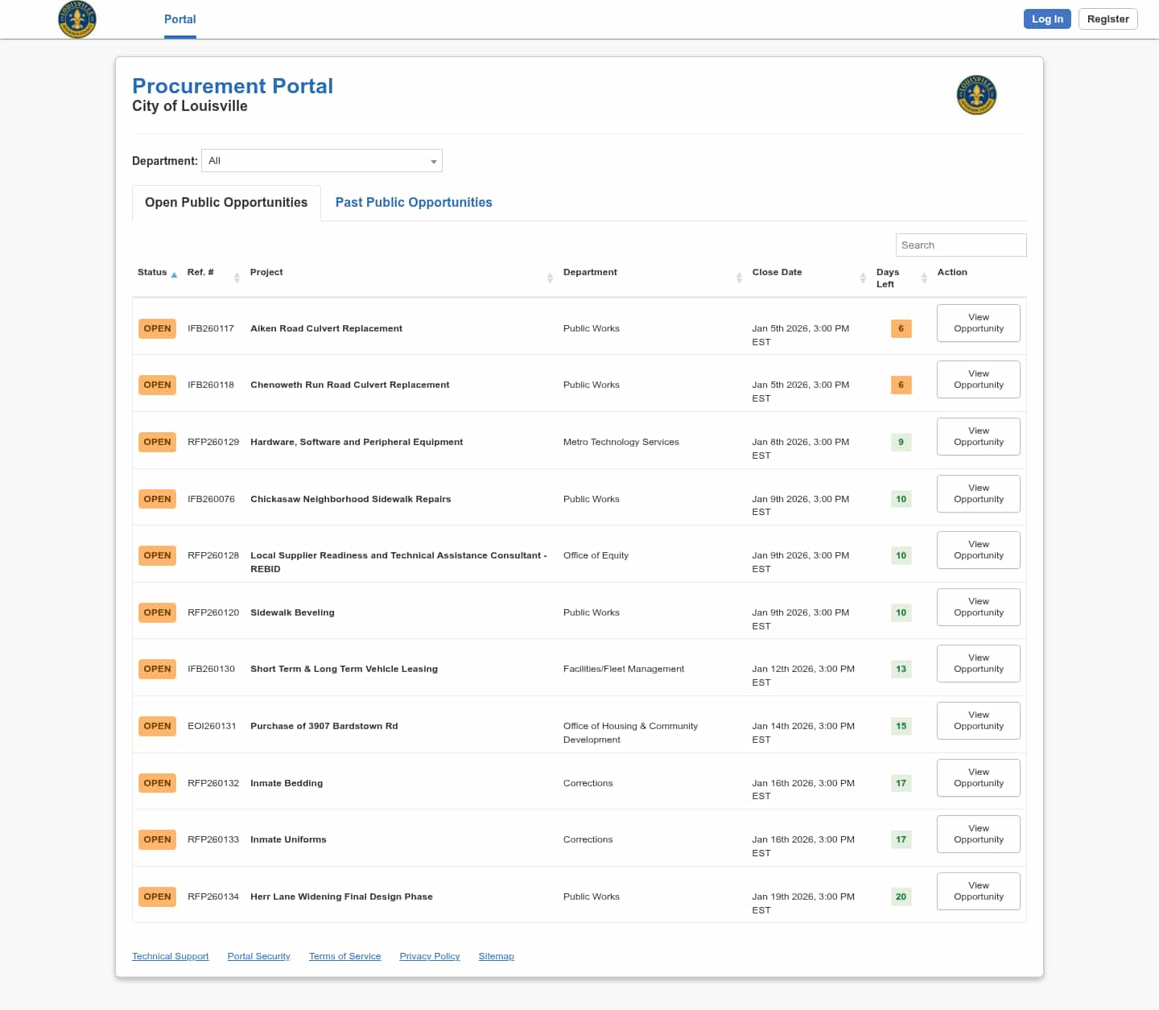View opportunity for Inmate Bedding
Image resolution: width=1159 pixels, height=1010 pixels.
[978, 777]
